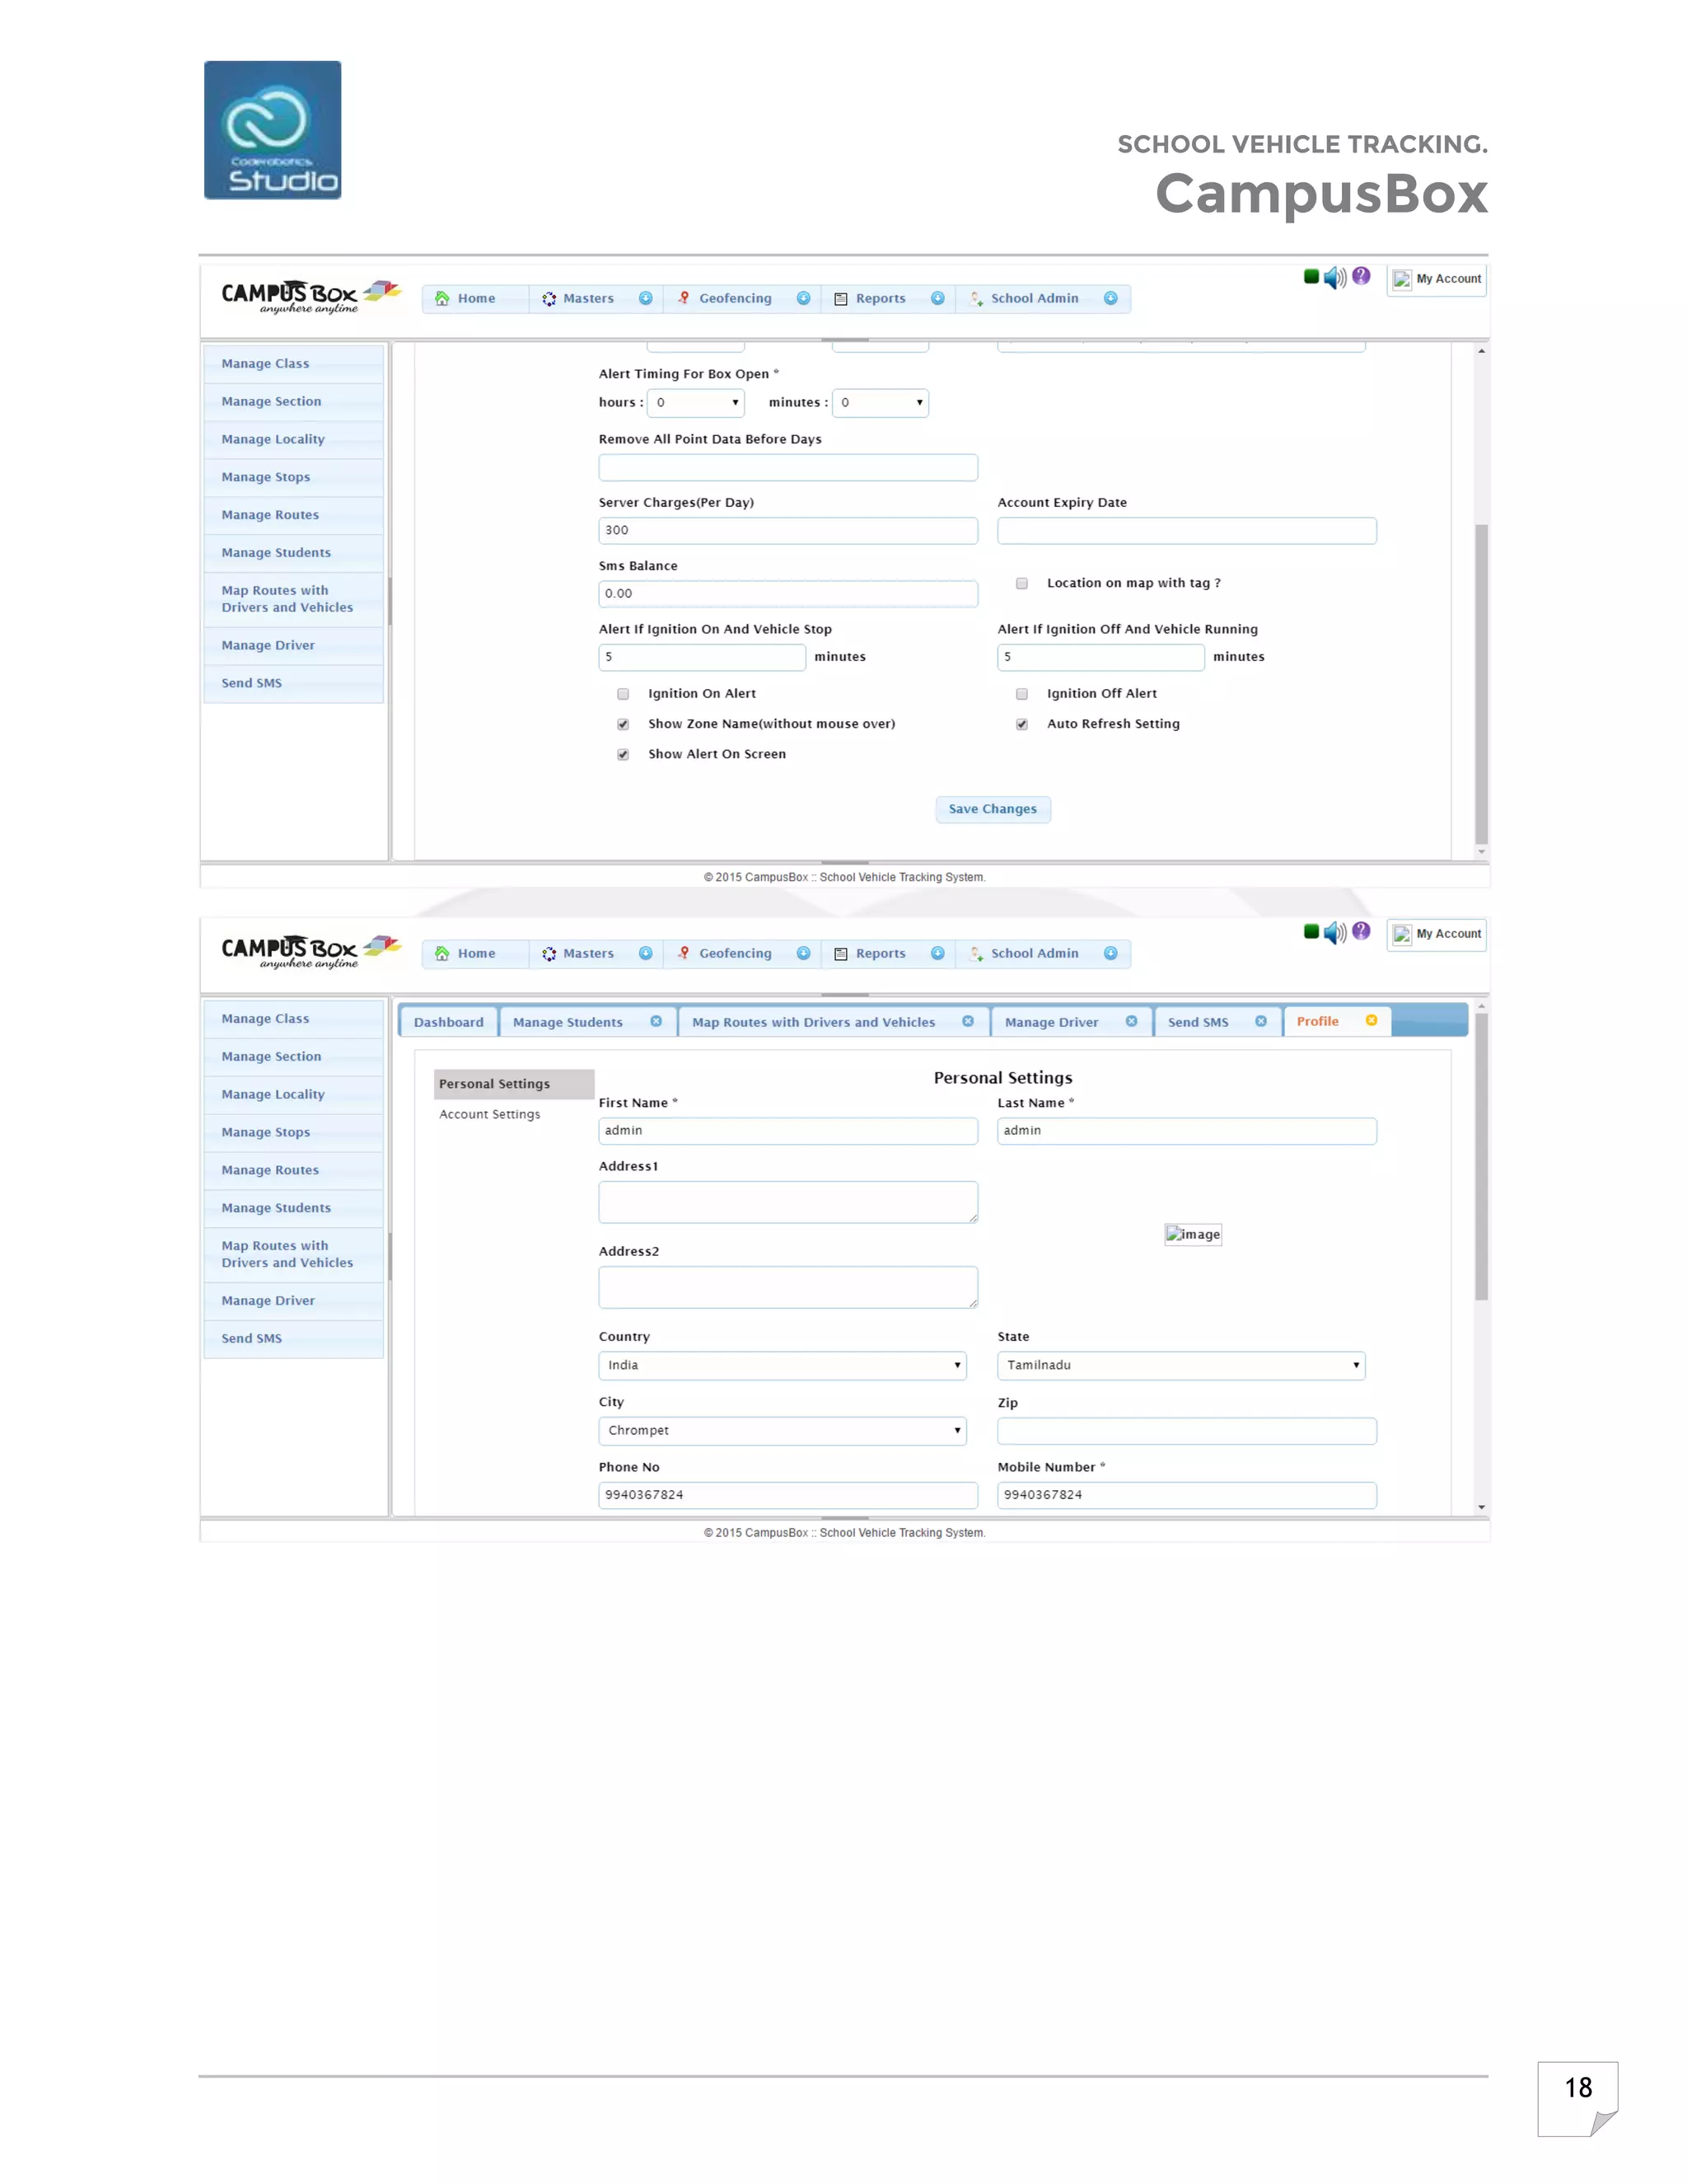This screenshot has width=1687, height=2184.
Task: Click the Remove All Point Data Before Days field
Action: pos(787,467)
